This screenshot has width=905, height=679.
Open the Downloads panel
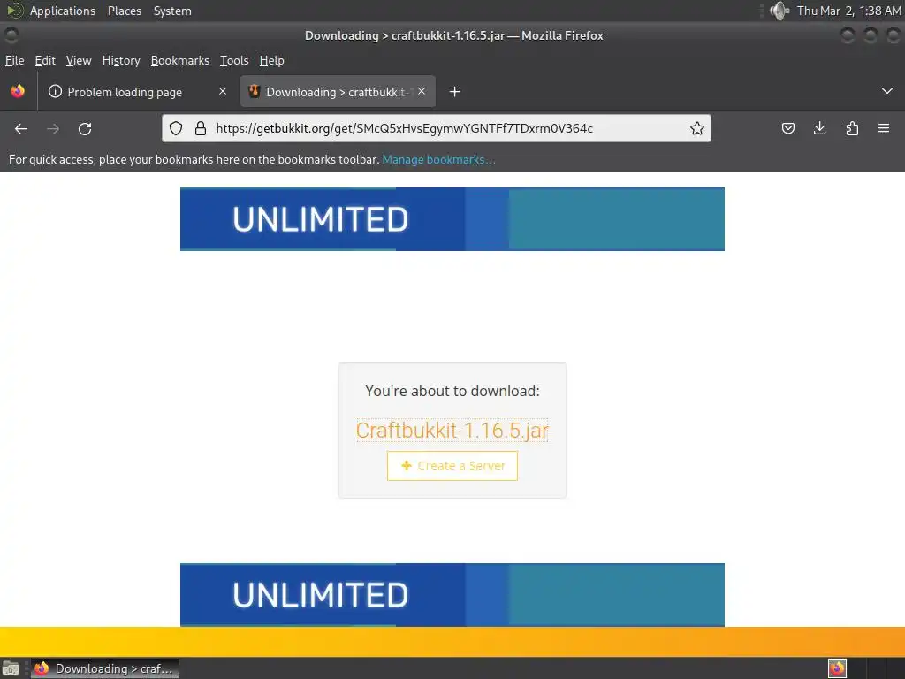(819, 128)
